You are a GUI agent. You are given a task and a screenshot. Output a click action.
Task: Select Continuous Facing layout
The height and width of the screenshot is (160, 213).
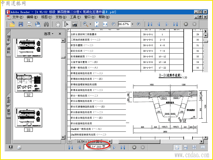point(194,147)
